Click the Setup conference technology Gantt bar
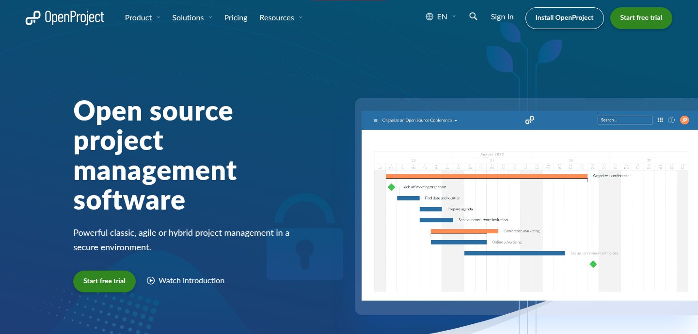Screen dimensions: 698x334 [515, 253]
